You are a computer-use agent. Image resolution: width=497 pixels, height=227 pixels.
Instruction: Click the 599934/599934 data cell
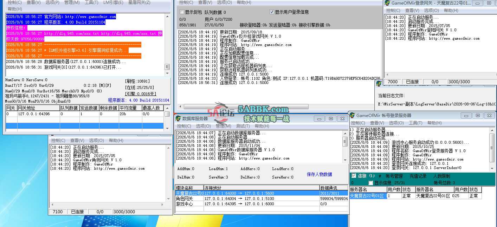tap(334, 199)
